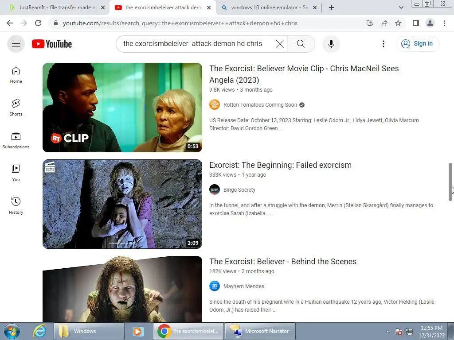The image size is (454, 340).
Task: Click the magnifier search button
Action: click(x=301, y=44)
